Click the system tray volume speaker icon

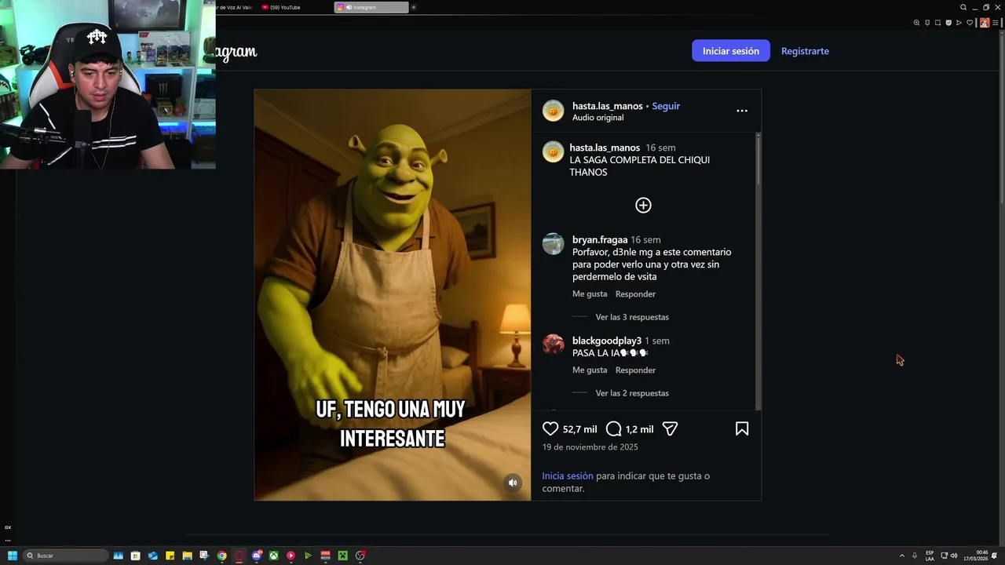coord(954,556)
